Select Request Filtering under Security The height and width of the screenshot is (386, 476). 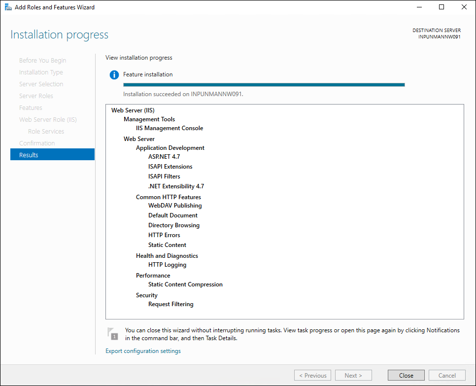pyautogui.click(x=170, y=304)
